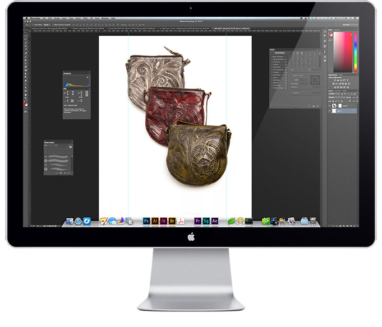
Task: Open the workspace switcher dropdown
Action: [x=351, y=25]
